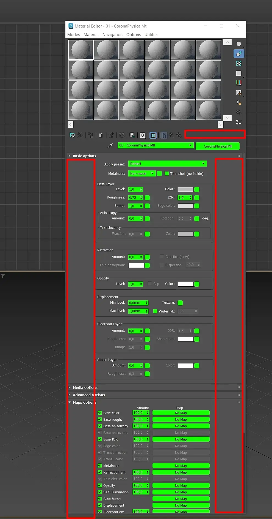Click Base IOR No Map button
Viewport: 272px width, 519px height.
click(x=181, y=439)
